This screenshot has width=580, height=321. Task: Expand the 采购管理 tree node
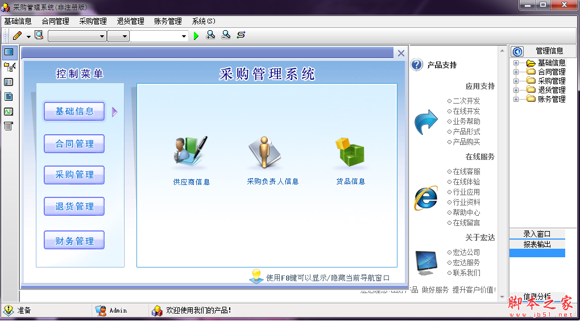pyautogui.click(x=516, y=81)
